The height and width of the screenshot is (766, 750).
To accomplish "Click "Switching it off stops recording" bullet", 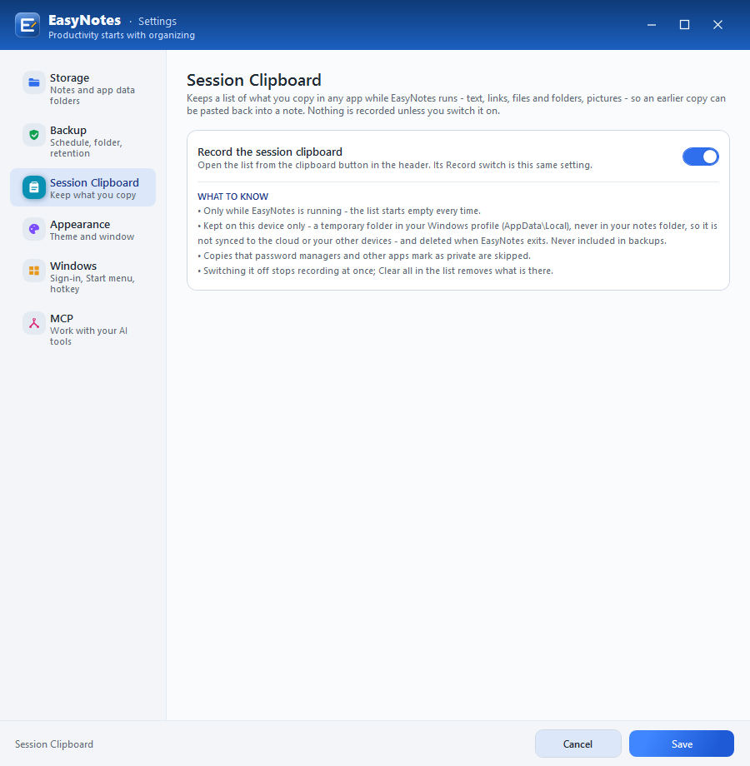I will tap(375, 271).
